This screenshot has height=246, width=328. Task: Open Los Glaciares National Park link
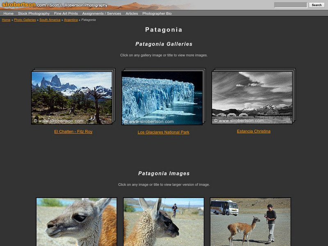click(x=163, y=132)
